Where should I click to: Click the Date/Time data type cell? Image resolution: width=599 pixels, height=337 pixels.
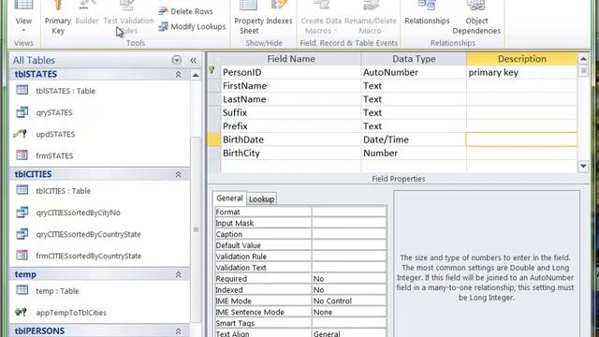[414, 139]
